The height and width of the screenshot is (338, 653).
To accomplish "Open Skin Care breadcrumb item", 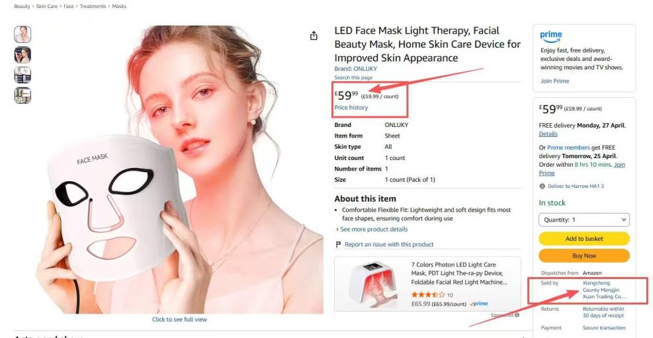I will 46,6.
